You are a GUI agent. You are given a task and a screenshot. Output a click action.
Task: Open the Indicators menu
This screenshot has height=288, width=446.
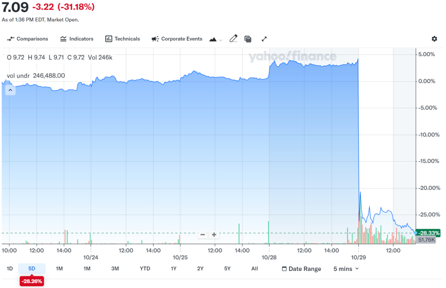(x=77, y=39)
